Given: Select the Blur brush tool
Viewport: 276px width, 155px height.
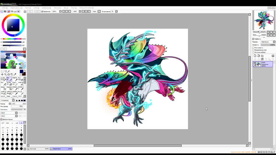Looking at the screenshot, I should point(3,84).
